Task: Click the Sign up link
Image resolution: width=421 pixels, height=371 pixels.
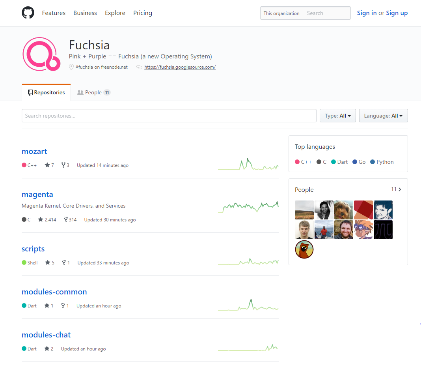Action: [x=397, y=13]
